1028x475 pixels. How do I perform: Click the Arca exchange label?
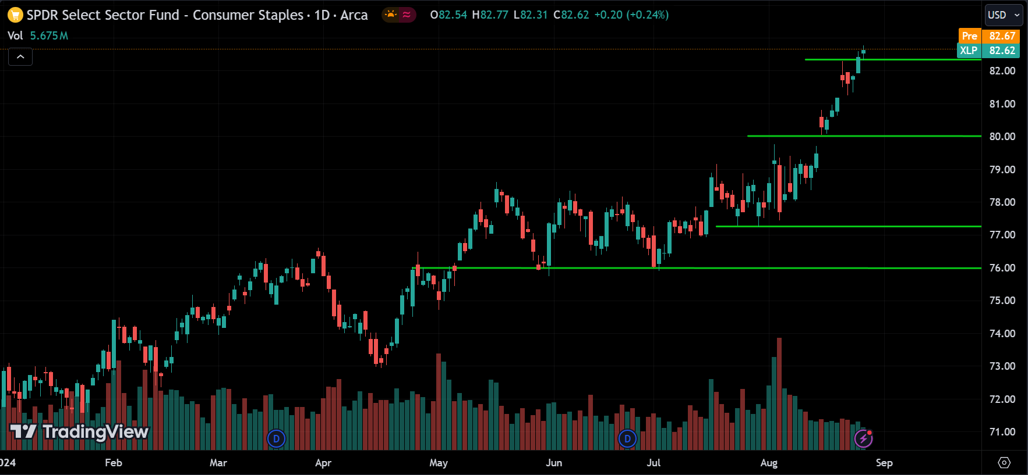[x=354, y=15]
